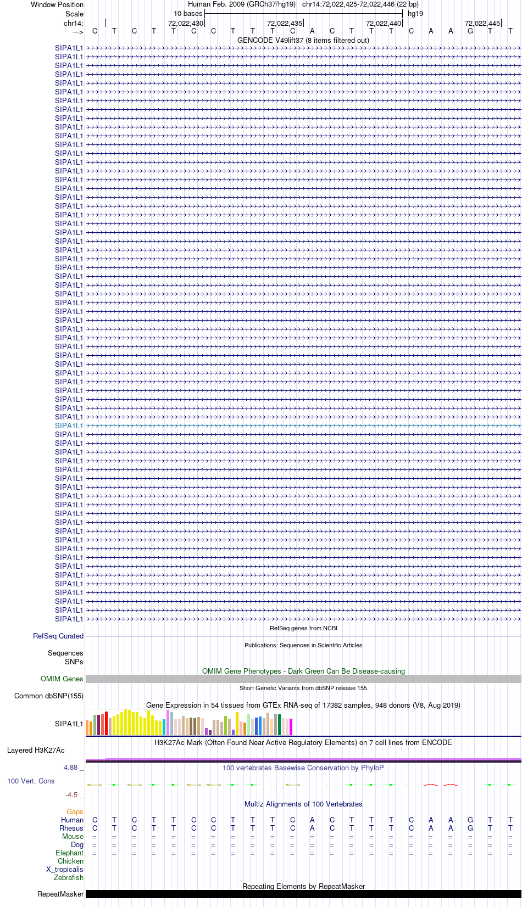Open Repeating Elements by RepeatMasker title
Screen dimensions: 522x907
(303, 886)
